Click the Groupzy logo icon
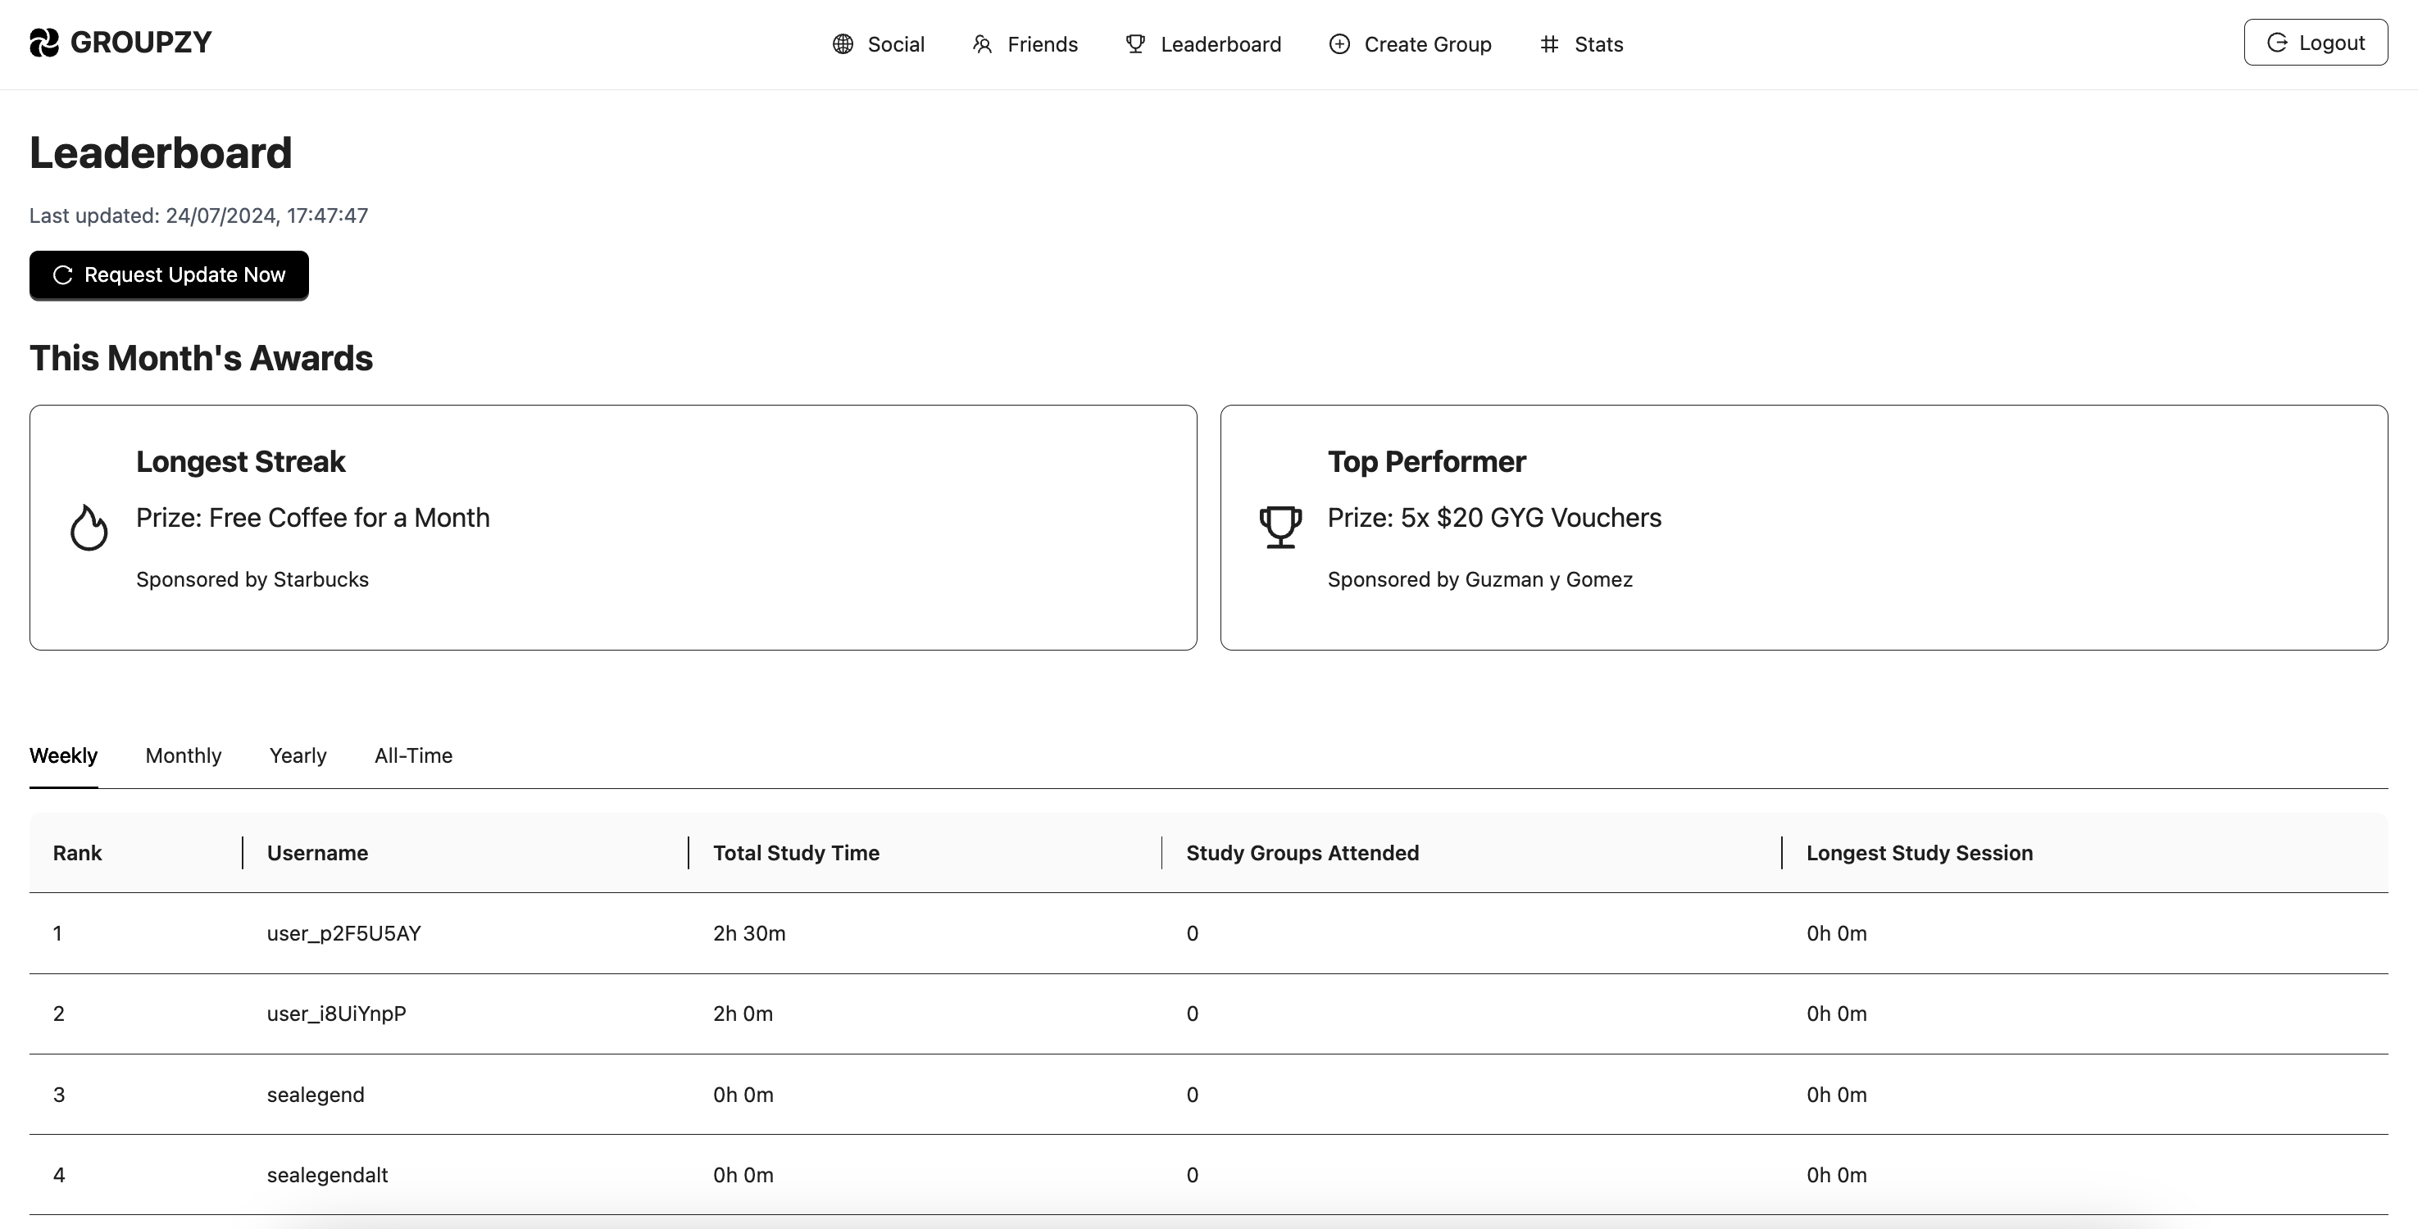This screenshot has height=1229, width=2418. (x=44, y=43)
